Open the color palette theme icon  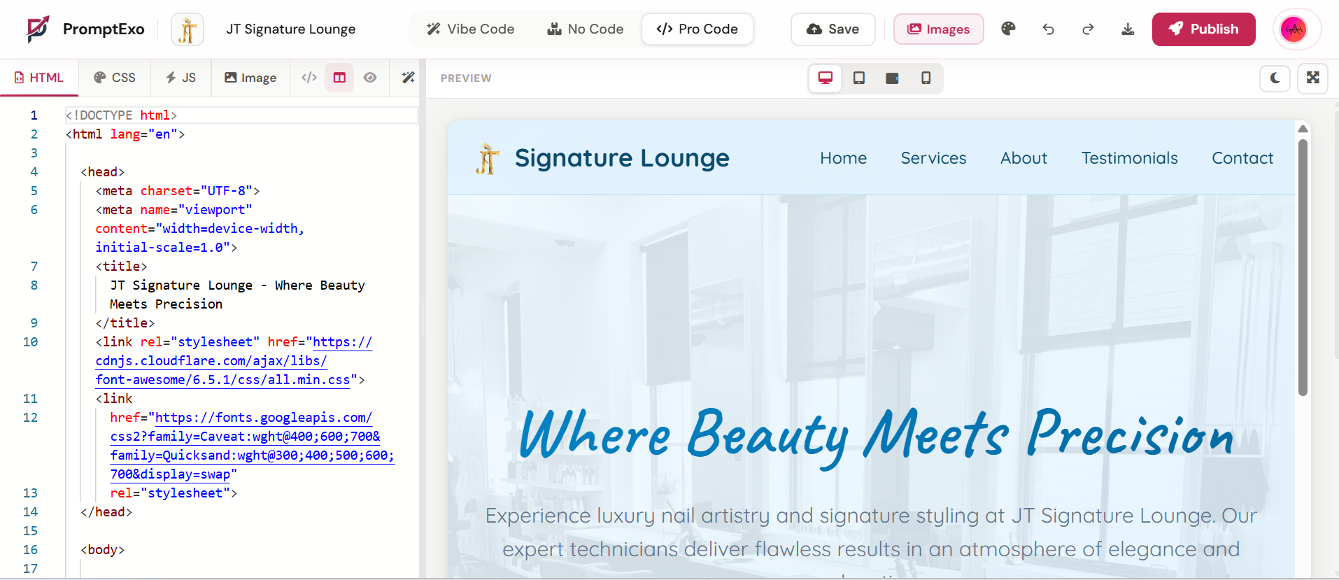pyautogui.click(x=1008, y=29)
